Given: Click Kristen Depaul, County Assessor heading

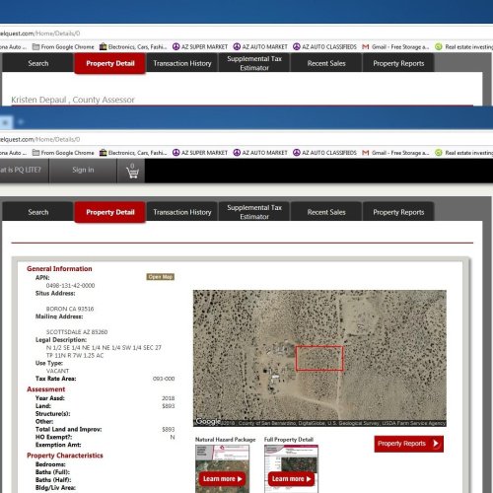Looking at the screenshot, I should 73,100.
